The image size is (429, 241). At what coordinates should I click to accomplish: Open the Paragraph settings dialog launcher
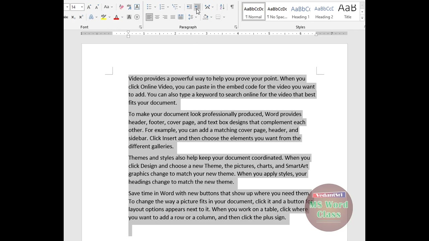236,27
